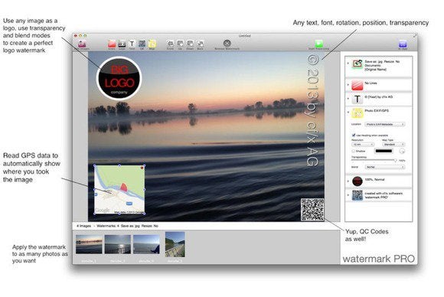Select the rotated © 2013 text watermark

[312, 110]
